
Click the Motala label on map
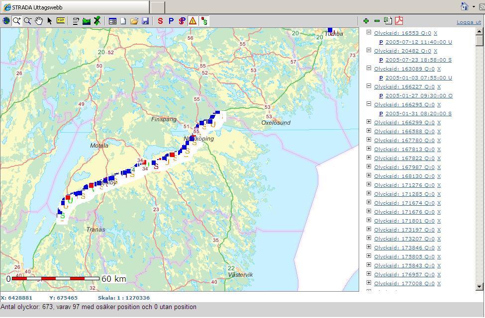coord(99,146)
